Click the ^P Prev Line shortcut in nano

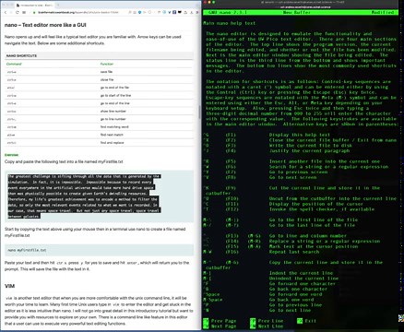click(267, 321)
